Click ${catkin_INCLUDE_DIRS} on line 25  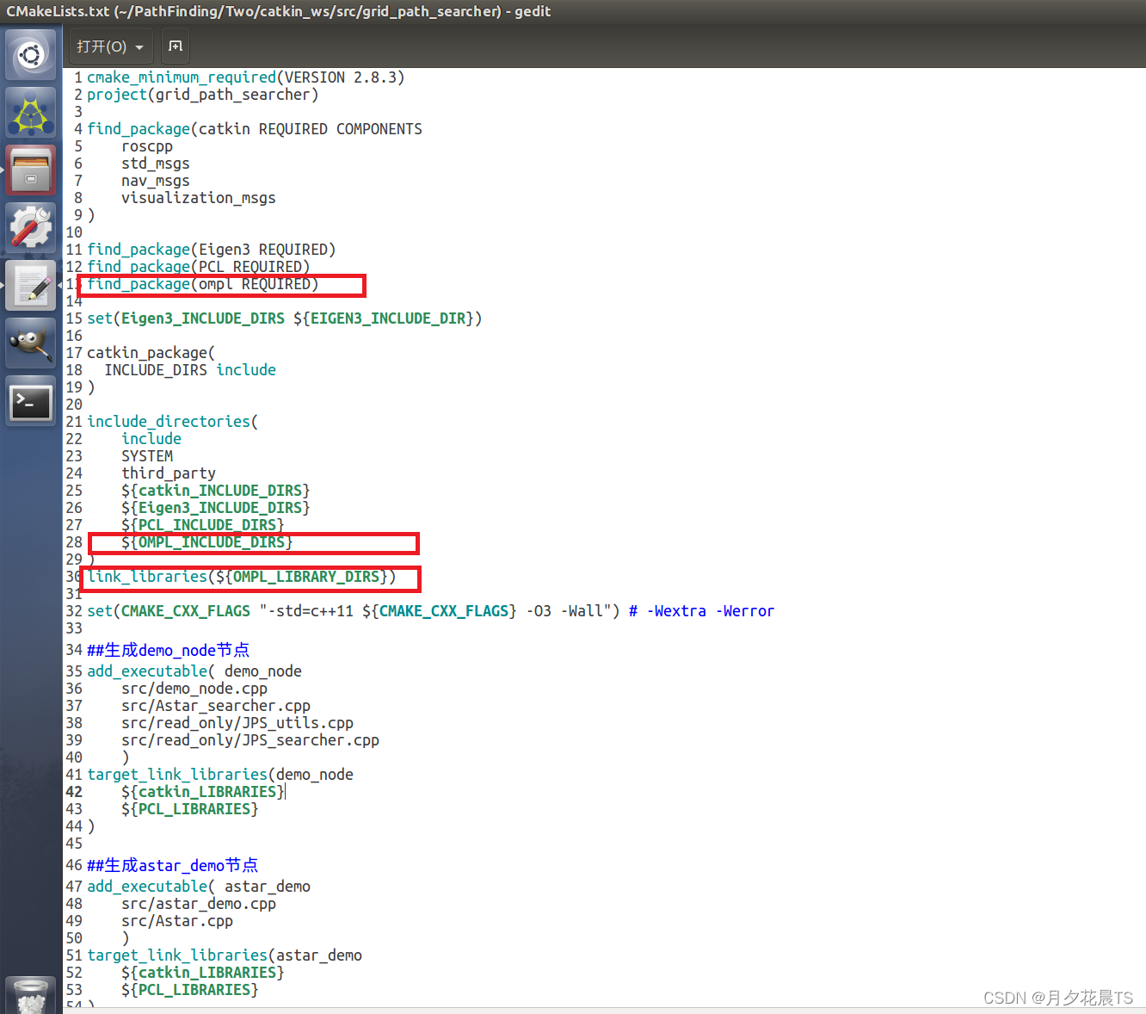point(216,491)
